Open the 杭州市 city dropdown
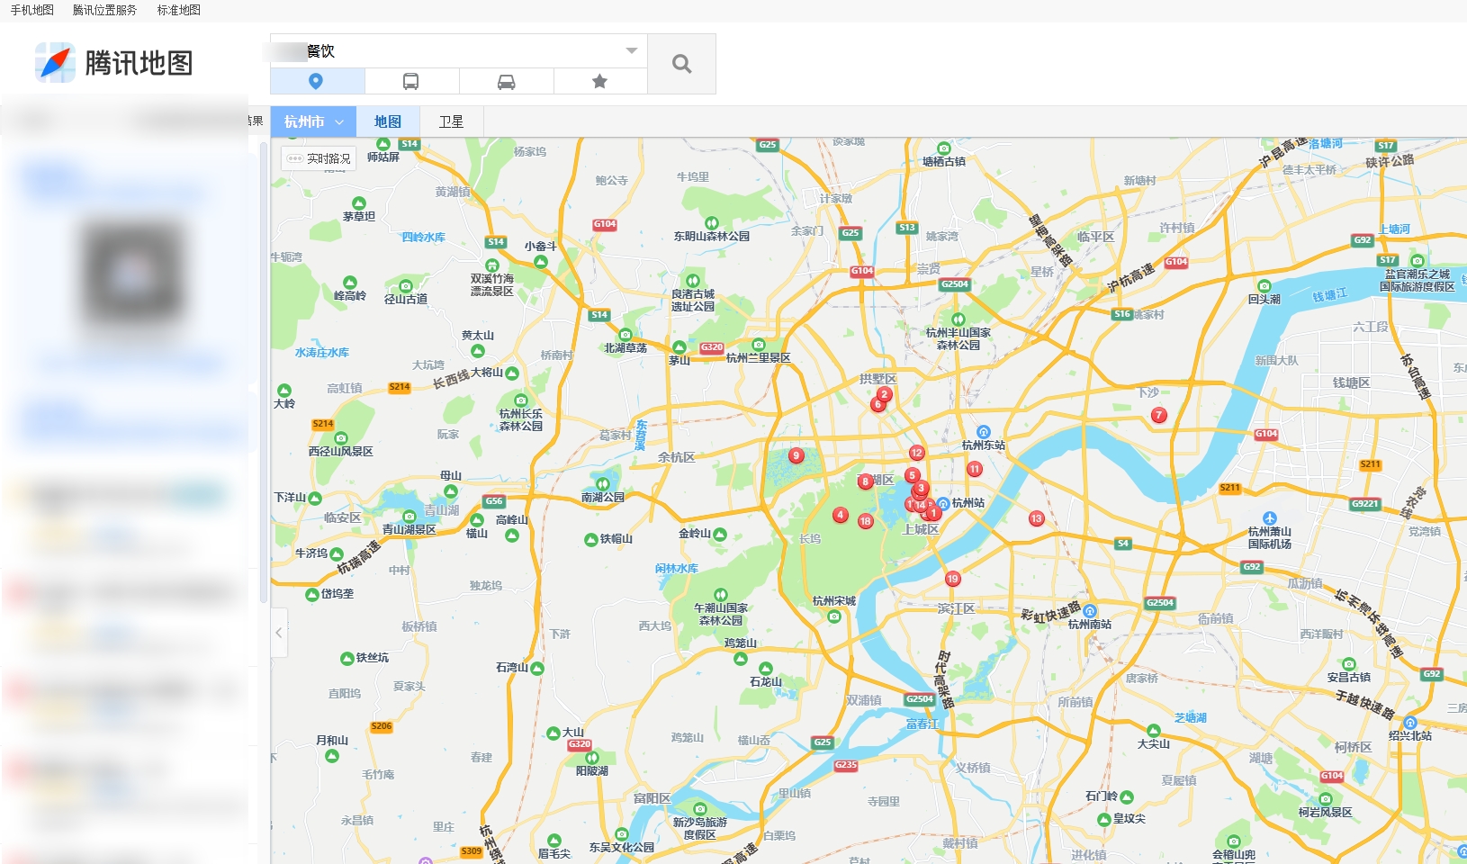The image size is (1467, 864). click(x=313, y=121)
